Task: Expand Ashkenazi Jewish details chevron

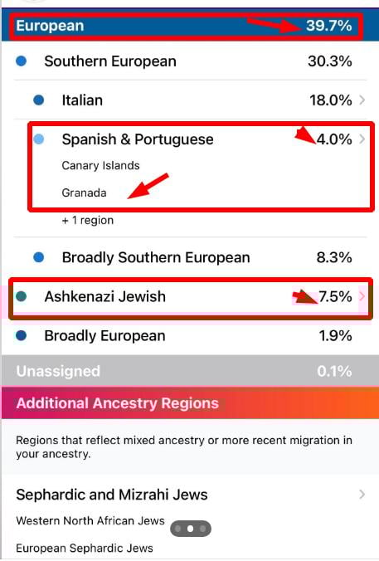Action: point(362,296)
